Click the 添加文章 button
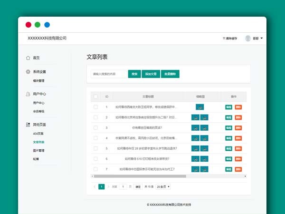Screen dimensions: 285x214 pyautogui.click(x=151, y=74)
